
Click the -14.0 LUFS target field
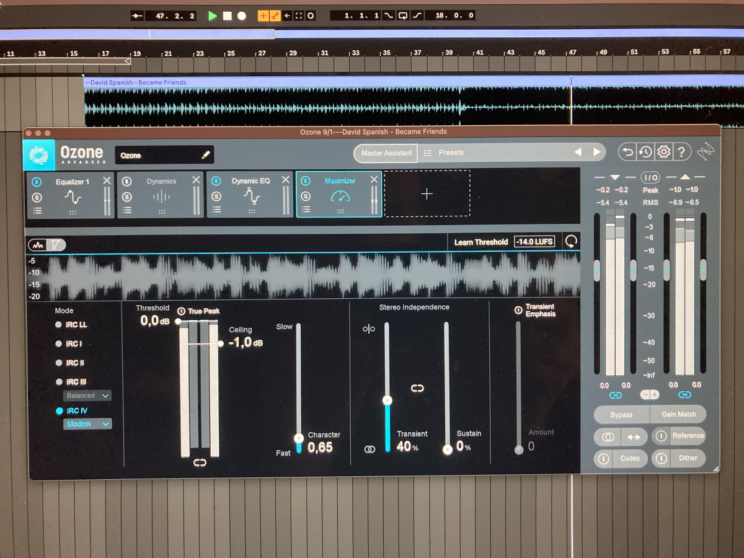(534, 242)
